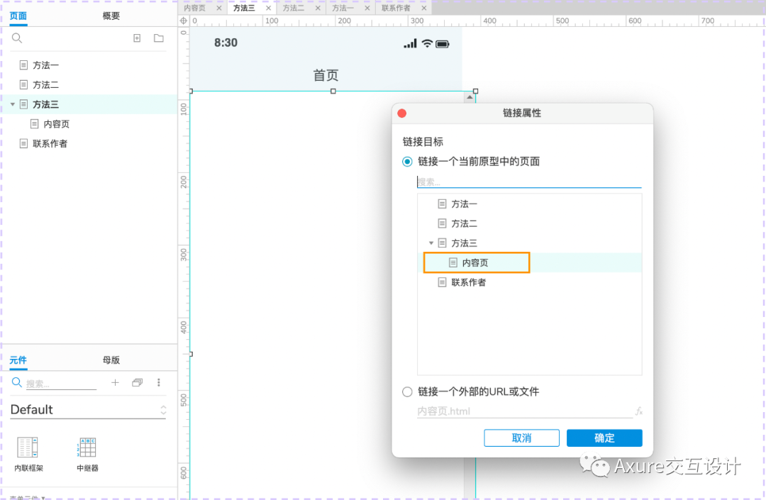Open the widget panel more options icon
Screen dimensions: 766x500
[x=159, y=382]
